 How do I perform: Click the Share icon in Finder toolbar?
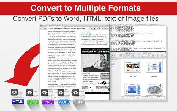point(157,56)
